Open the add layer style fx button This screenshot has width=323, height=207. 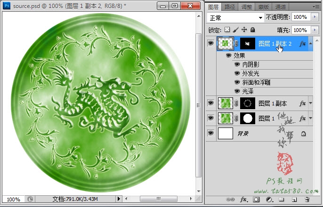click(244, 199)
